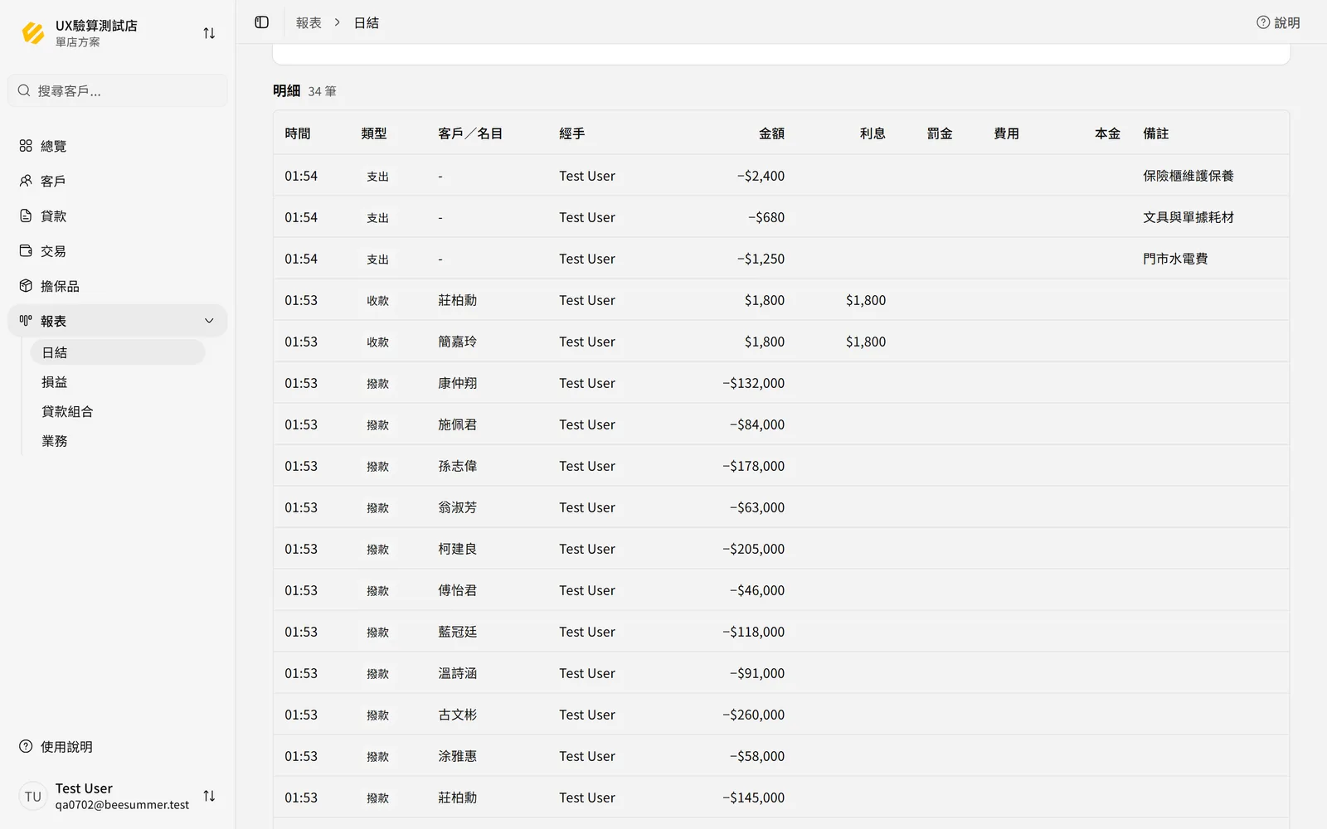
Task: Click the search magnifier icon
Action: click(24, 90)
